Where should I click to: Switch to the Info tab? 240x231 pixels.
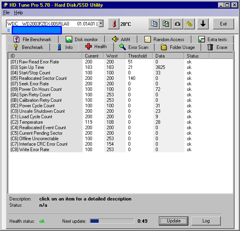click(x=65, y=47)
